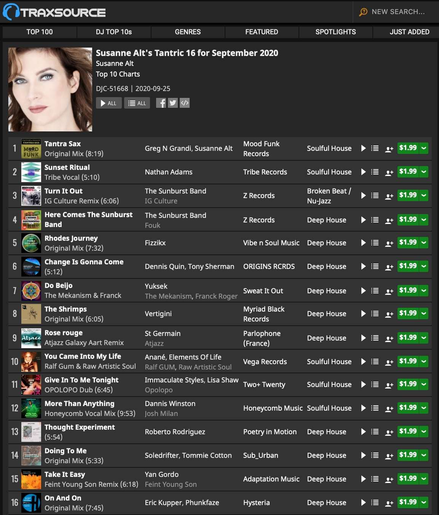
Task: Play You Came Into My Life
Action: pyautogui.click(x=363, y=361)
